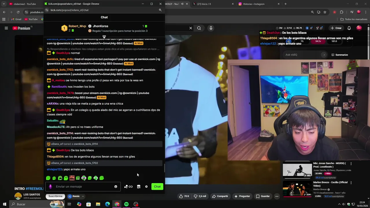Screen dimensions: 370x208
Task: Click install app icon in address bar
Action: pyautogui.click(x=319, y=12)
